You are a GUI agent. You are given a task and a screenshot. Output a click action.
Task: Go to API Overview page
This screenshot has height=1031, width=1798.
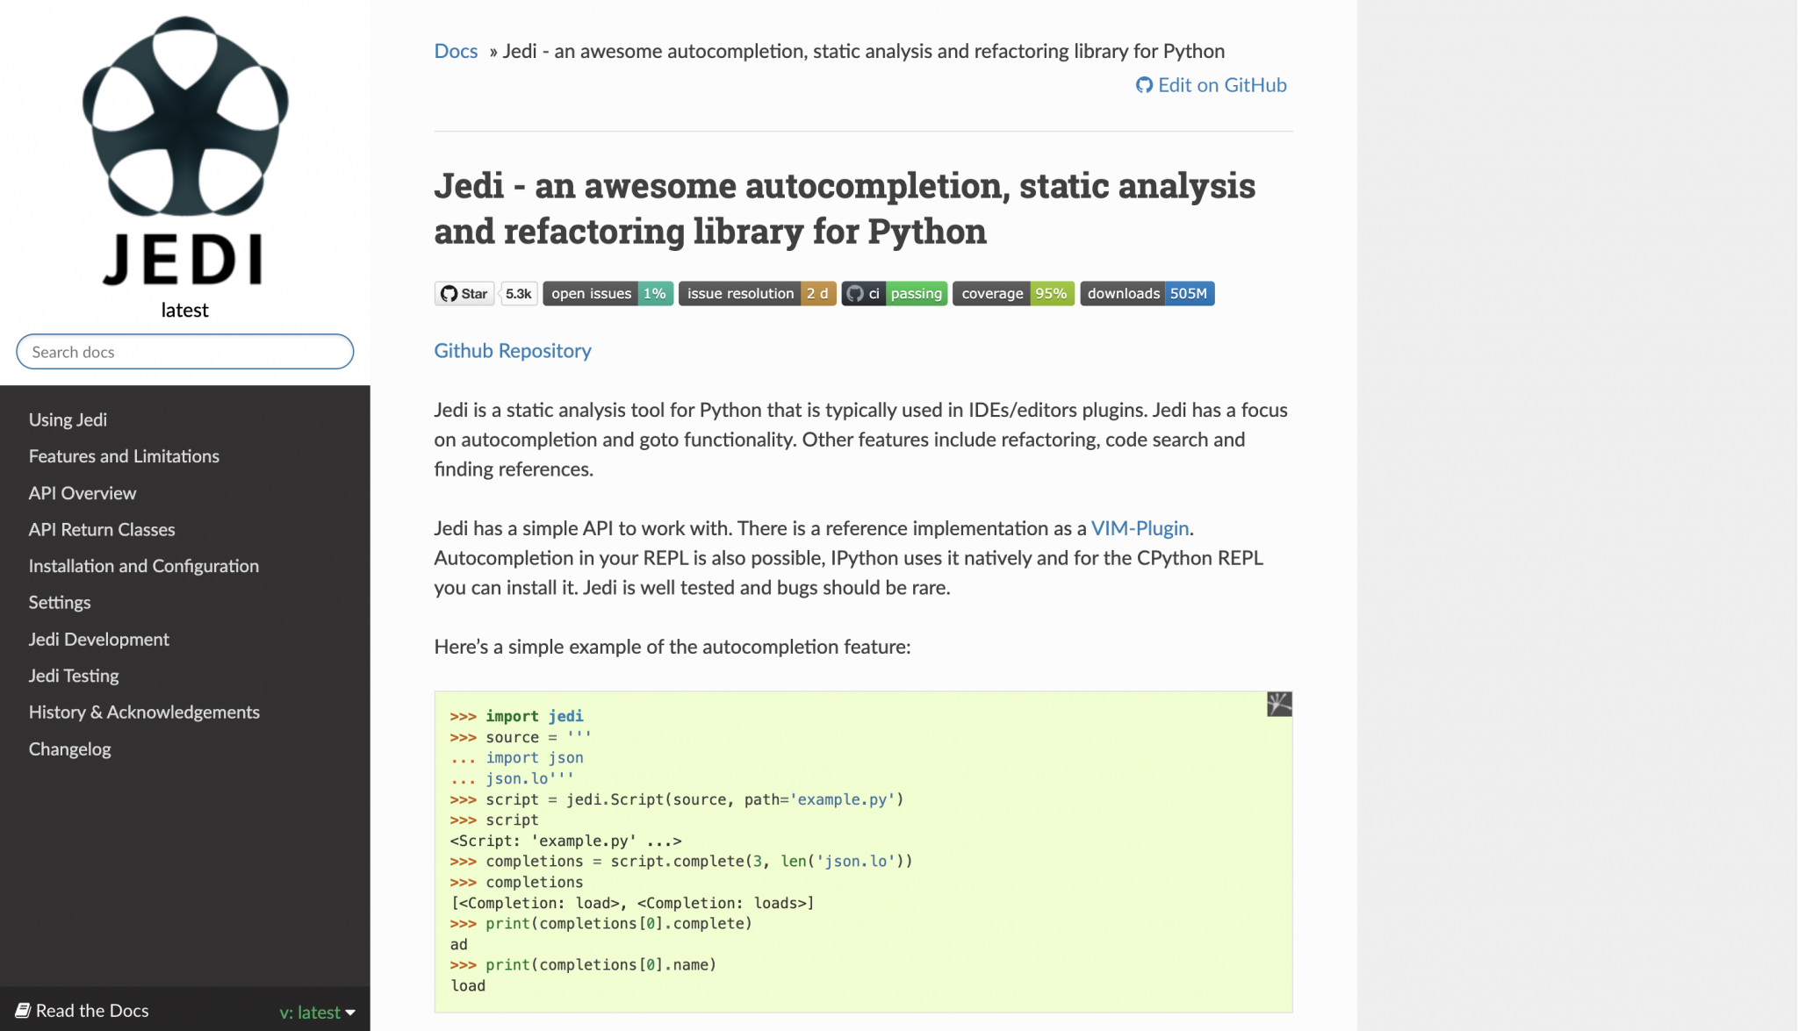[x=83, y=493]
